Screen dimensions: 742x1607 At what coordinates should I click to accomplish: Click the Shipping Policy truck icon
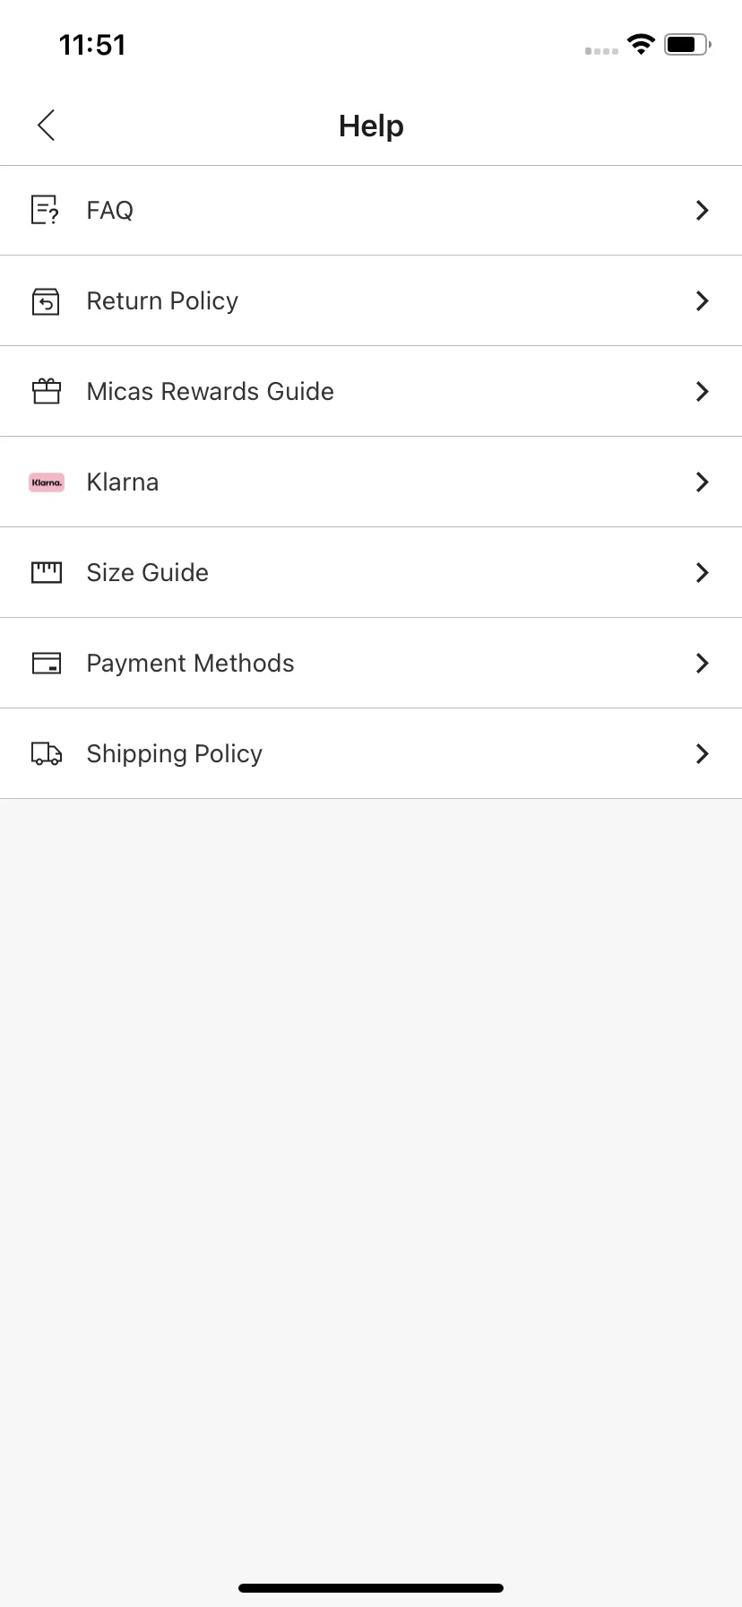(47, 753)
